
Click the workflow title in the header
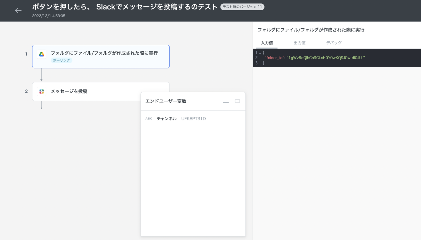pyautogui.click(x=125, y=7)
